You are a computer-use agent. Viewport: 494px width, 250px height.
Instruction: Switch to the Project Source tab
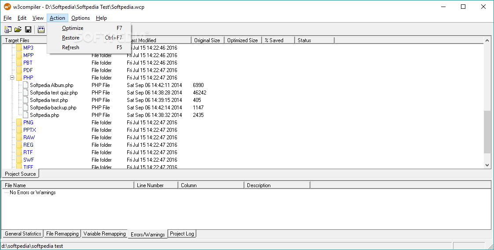(21, 174)
